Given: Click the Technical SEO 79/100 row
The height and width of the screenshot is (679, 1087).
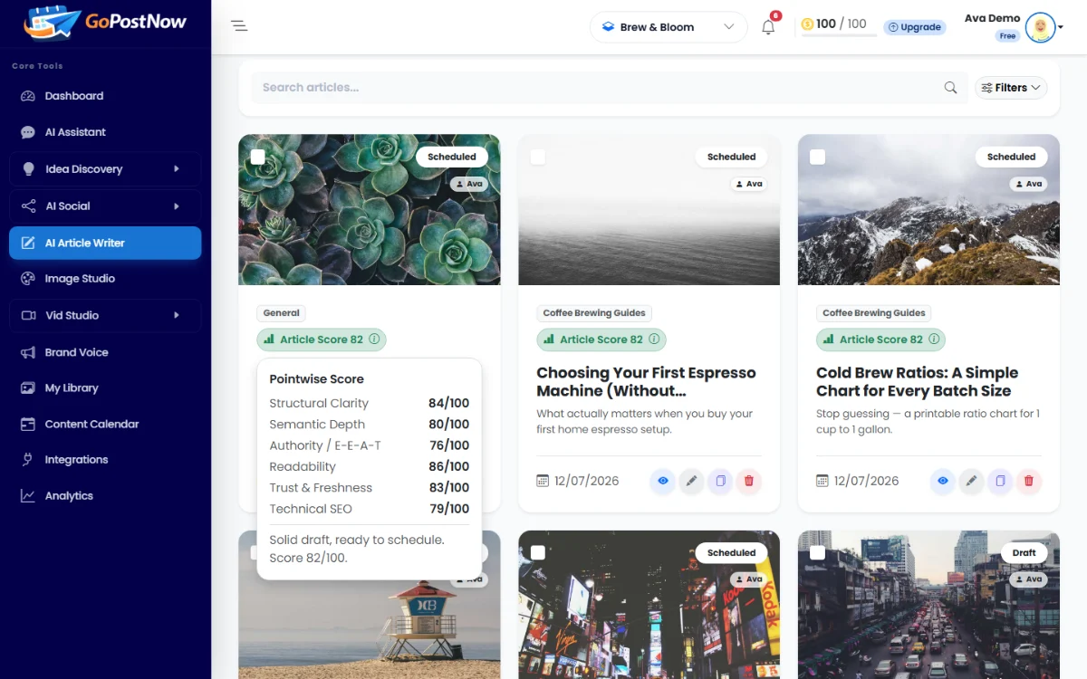Looking at the screenshot, I should [370, 509].
